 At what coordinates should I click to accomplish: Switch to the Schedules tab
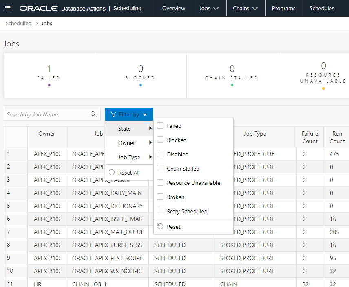322,8
